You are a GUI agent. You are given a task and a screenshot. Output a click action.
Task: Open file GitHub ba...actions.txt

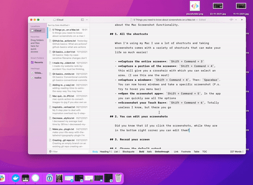tap(68, 44)
